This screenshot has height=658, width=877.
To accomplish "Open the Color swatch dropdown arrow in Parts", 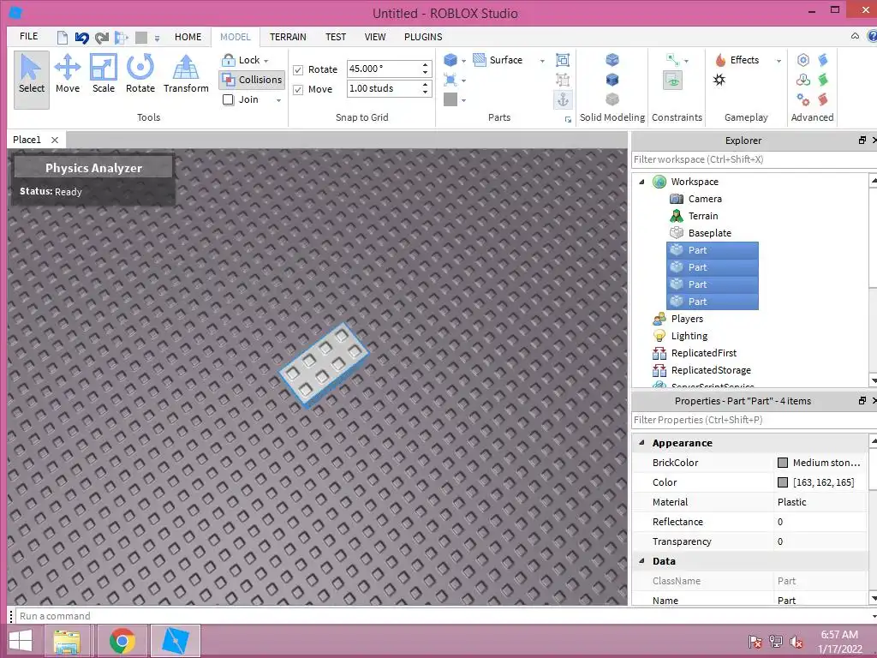I will coord(463,101).
